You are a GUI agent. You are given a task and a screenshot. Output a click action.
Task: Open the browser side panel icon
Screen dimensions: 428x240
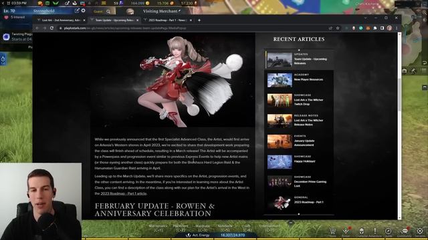pyautogui.click(x=382, y=28)
